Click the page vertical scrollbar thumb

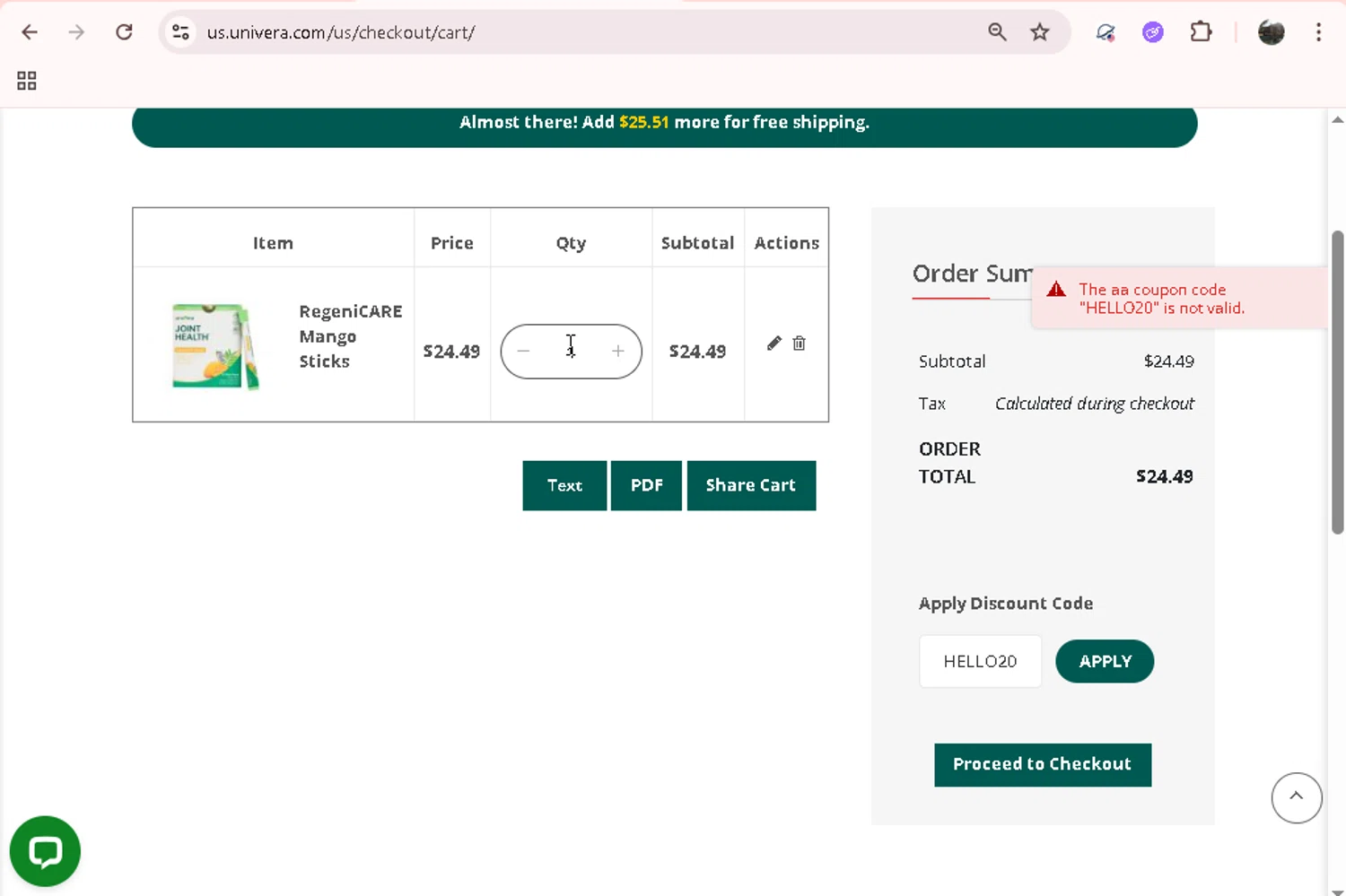click(x=1338, y=383)
